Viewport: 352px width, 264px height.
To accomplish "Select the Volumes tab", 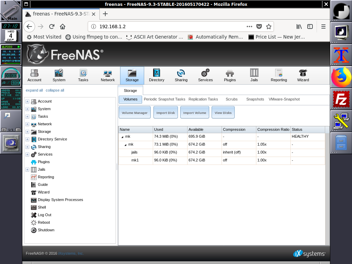I will pos(130,99).
